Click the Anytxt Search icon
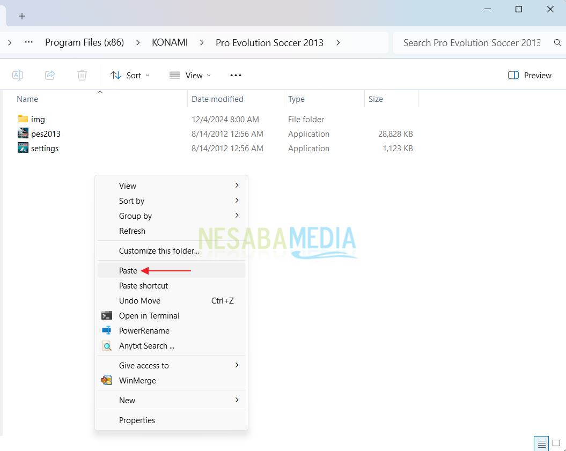 [106, 346]
